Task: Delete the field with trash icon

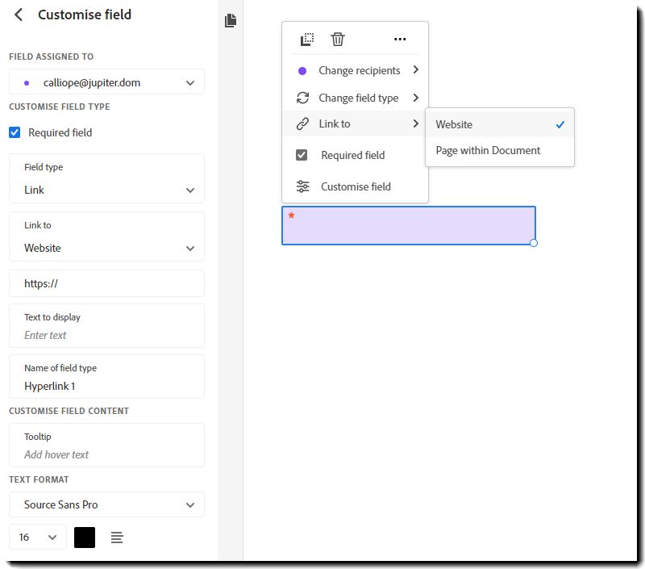Action: (x=338, y=39)
